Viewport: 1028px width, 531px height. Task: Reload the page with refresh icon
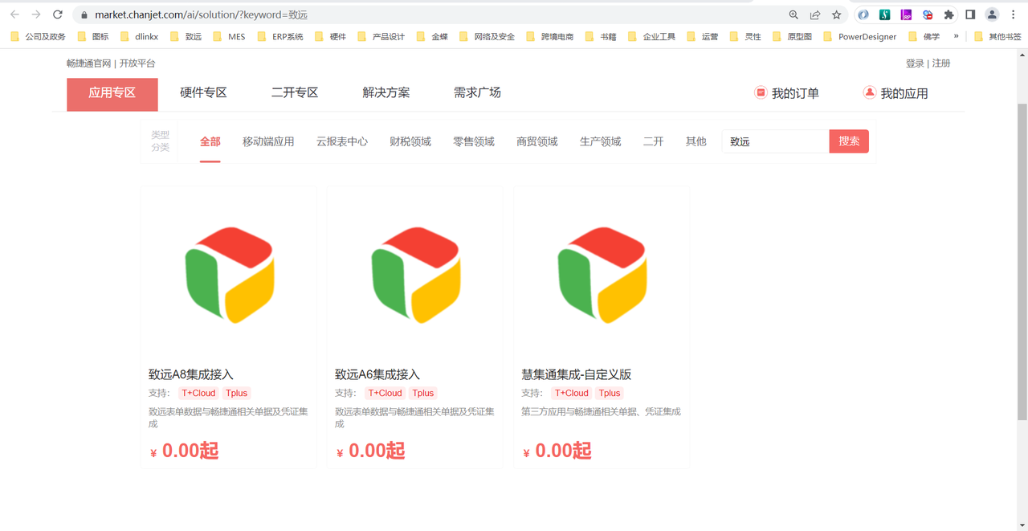tap(58, 14)
